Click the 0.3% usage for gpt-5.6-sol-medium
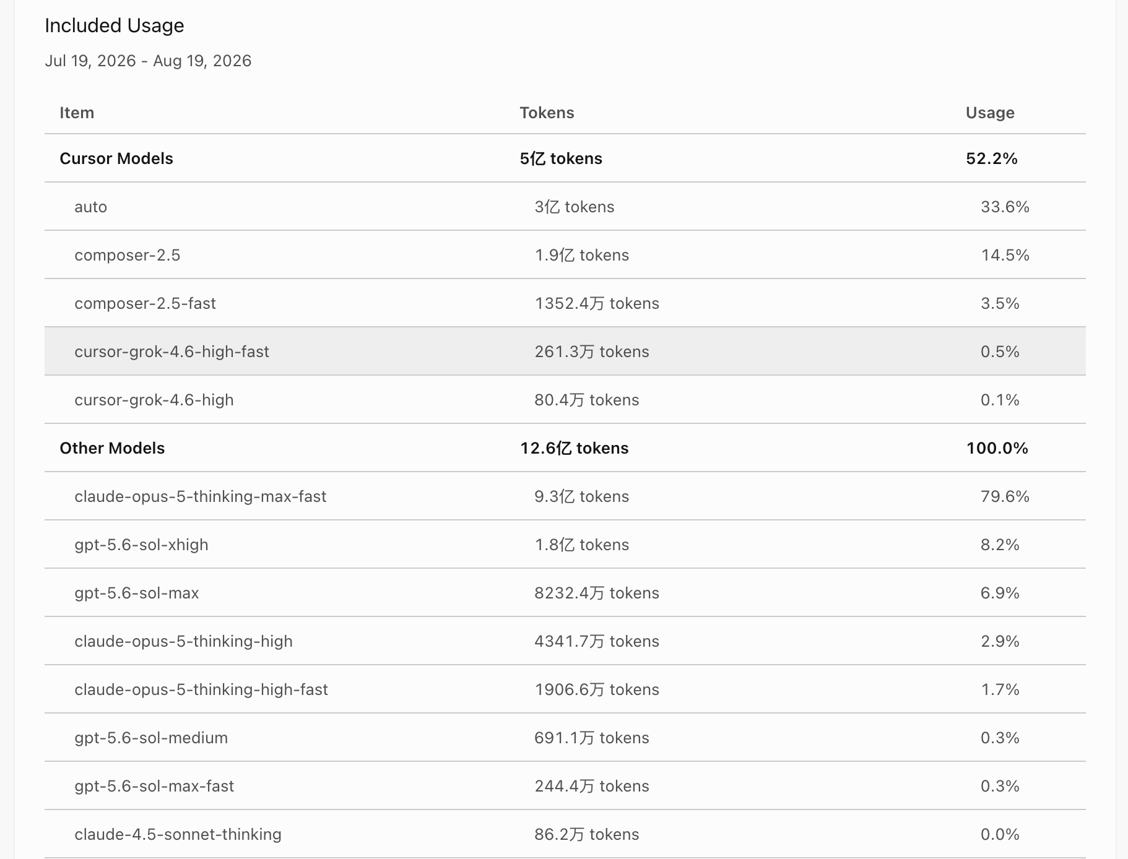The height and width of the screenshot is (859, 1128). (1000, 738)
